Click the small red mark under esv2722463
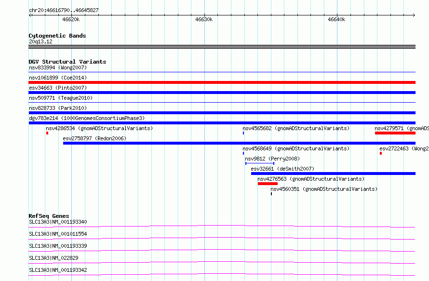 click(x=381, y=153)
